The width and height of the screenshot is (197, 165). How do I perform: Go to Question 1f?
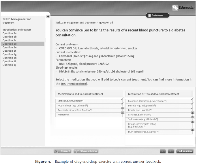9,51
